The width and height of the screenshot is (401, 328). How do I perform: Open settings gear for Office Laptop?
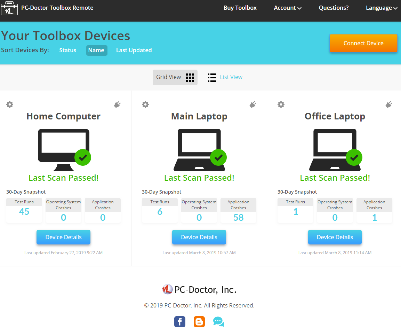281,104
